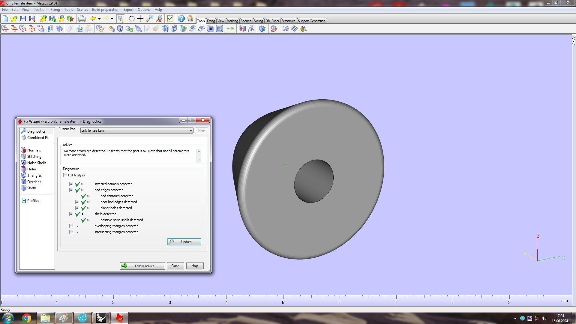Click the Follow Advice button
The width and height of the screenshot is (576, 324).
pos(142,266)
